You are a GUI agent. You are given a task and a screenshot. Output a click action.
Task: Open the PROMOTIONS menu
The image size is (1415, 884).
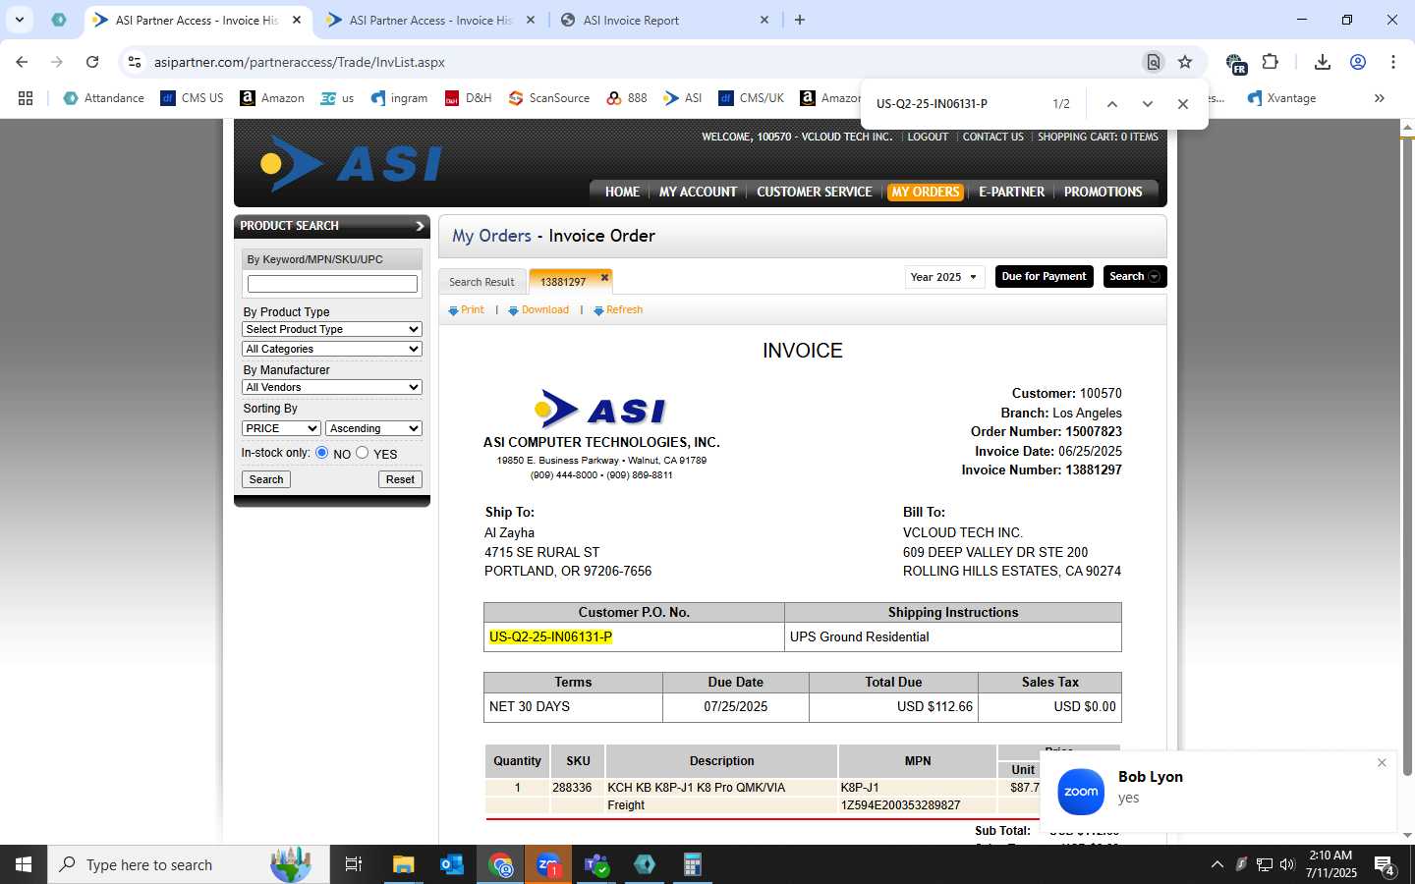point(1103,193)
